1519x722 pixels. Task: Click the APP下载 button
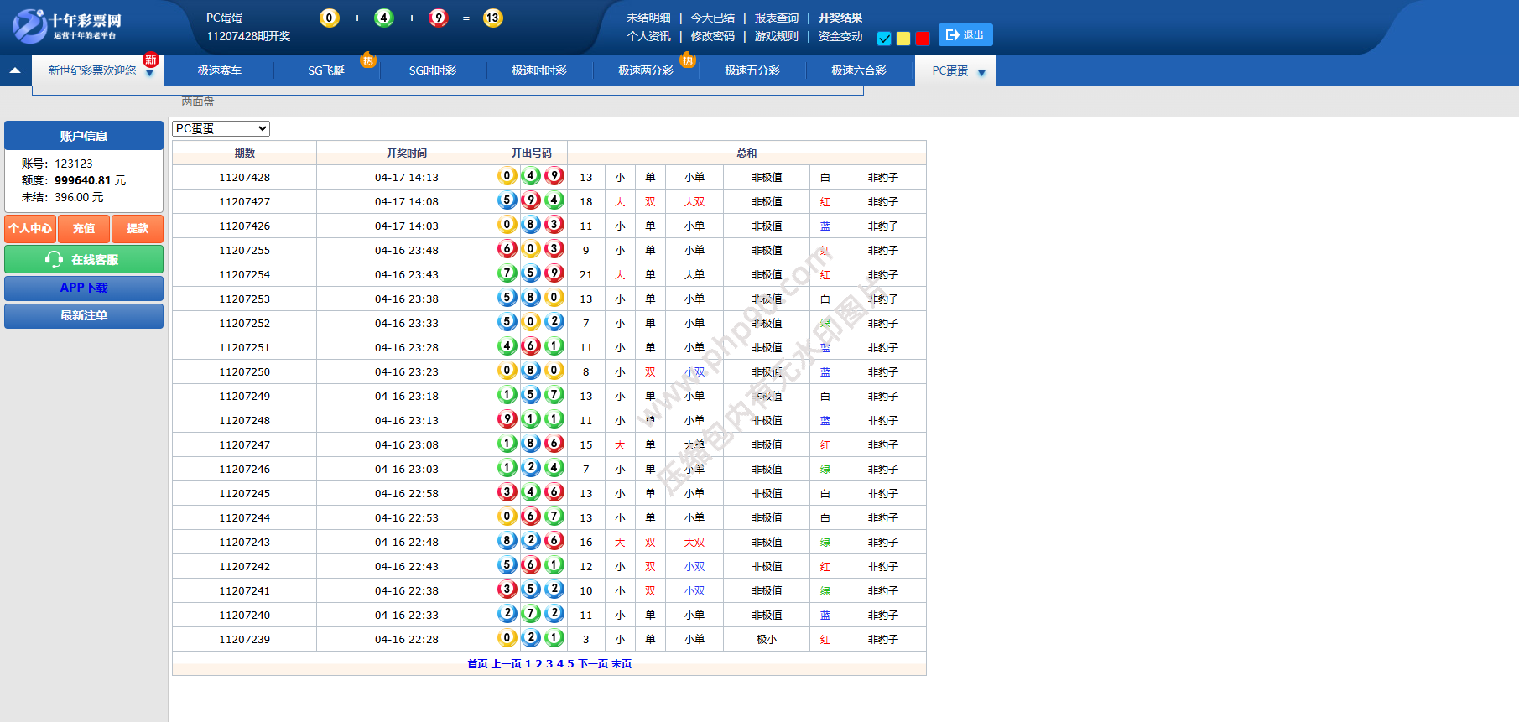84,288
